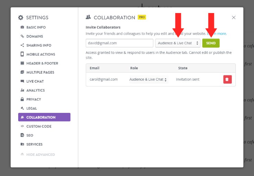This screenshot has height=176, width=254.
Task: Click the Sharing Info share icon
Action: pos(22,45)
